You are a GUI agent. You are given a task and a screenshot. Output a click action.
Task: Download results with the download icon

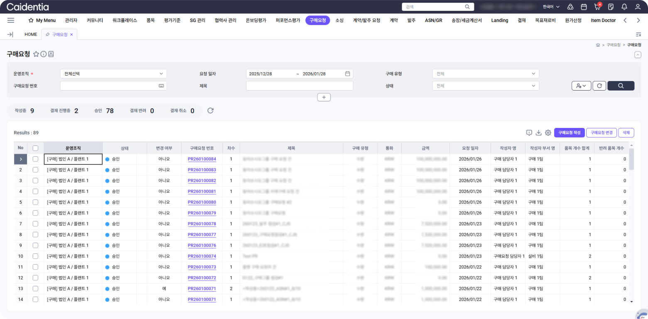coord(538,133)
